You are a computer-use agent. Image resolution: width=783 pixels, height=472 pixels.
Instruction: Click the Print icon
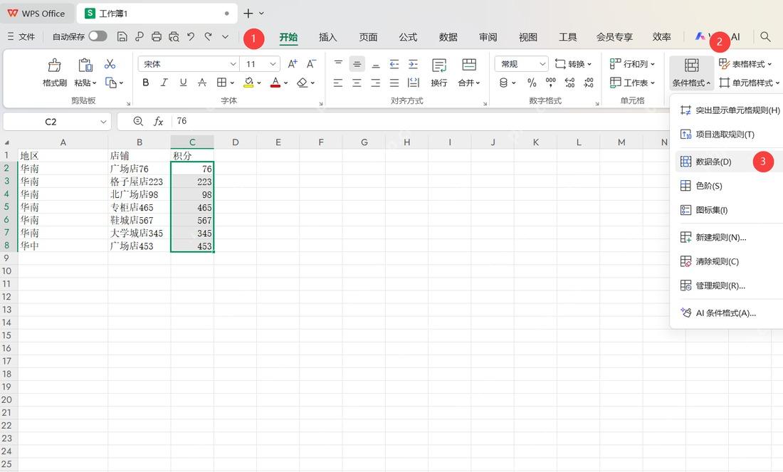click(157, 36)
